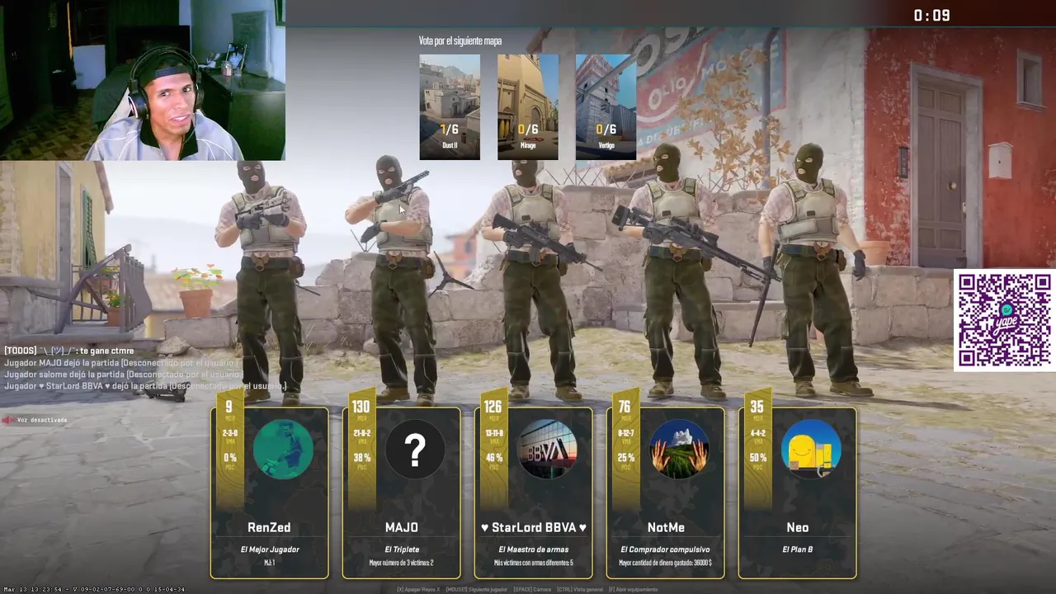1056x594 pixels.
Task: Vote for the Dust II map thumbnail
Action: (450, 106)
